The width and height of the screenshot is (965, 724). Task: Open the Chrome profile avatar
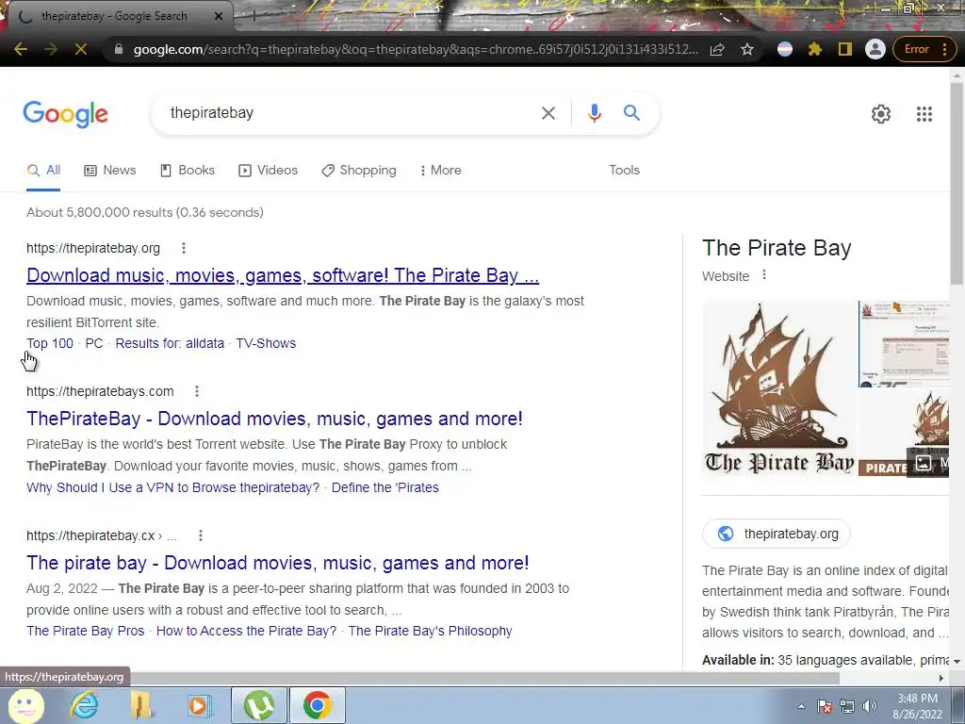tap(875, 49)
